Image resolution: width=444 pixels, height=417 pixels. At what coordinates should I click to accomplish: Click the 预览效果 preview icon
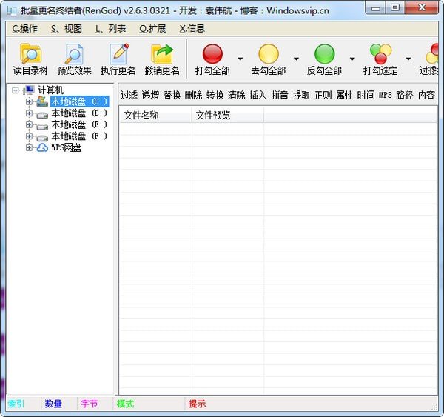(74, 54)
